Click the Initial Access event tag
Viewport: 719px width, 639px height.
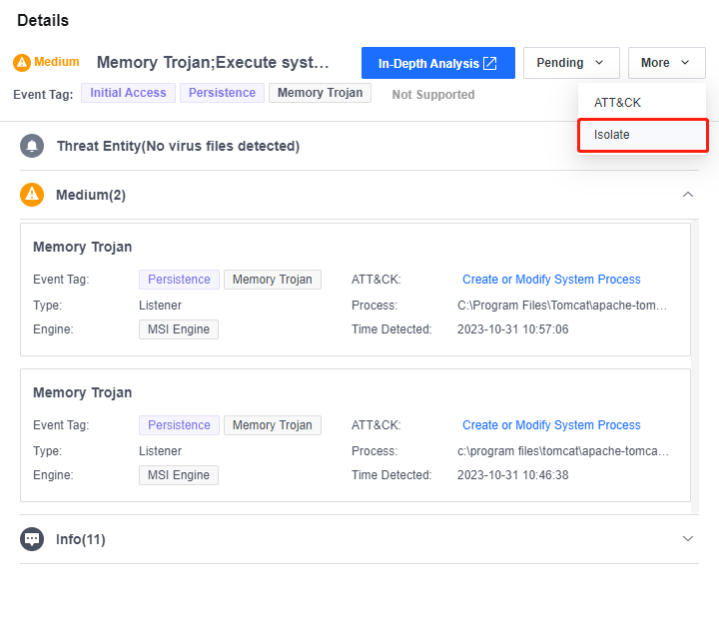coord(129,93)
